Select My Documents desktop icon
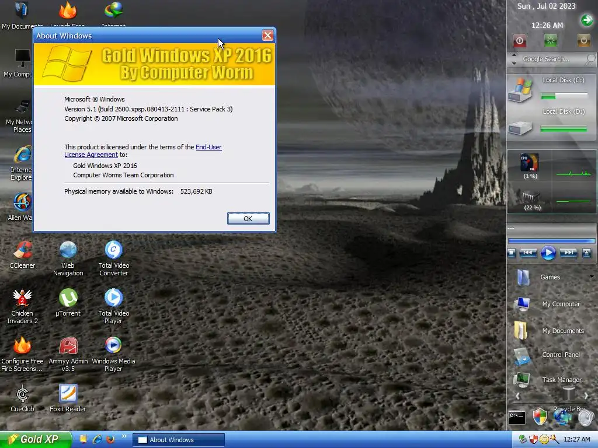Viewport: 598px width, 448px height. click(22, 15)
